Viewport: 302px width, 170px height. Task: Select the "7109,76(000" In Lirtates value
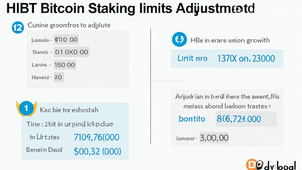pos(96,137)
